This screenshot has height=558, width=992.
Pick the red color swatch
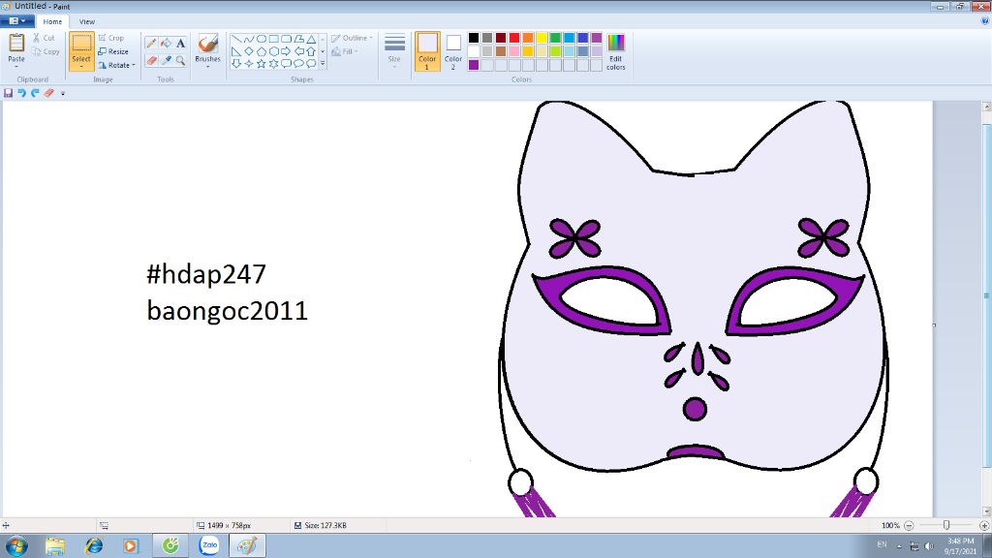tap(514, 38)
